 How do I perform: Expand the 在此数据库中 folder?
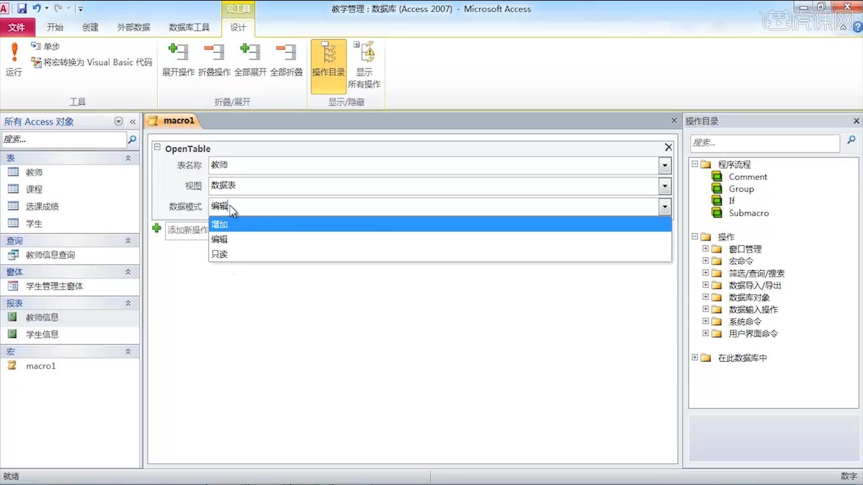click(695, 357)
